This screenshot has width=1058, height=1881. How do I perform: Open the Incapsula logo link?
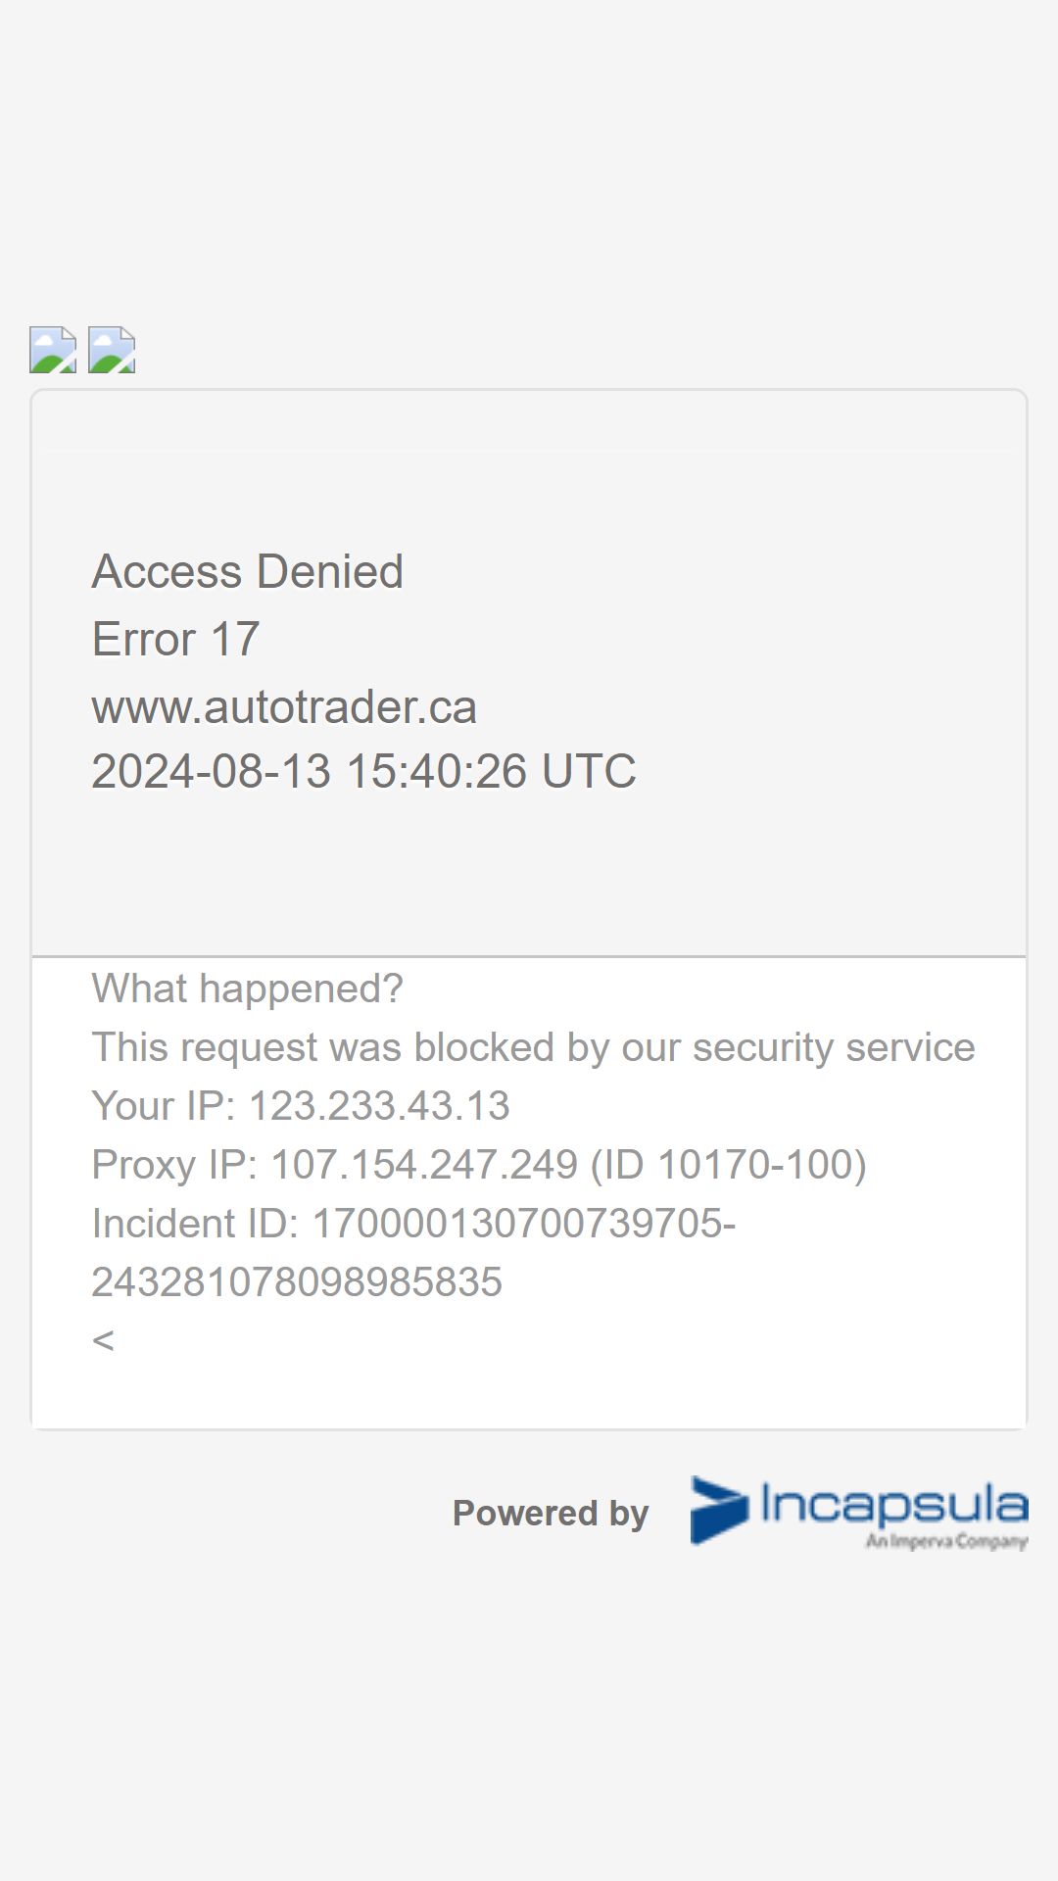tap(859, 1512)
